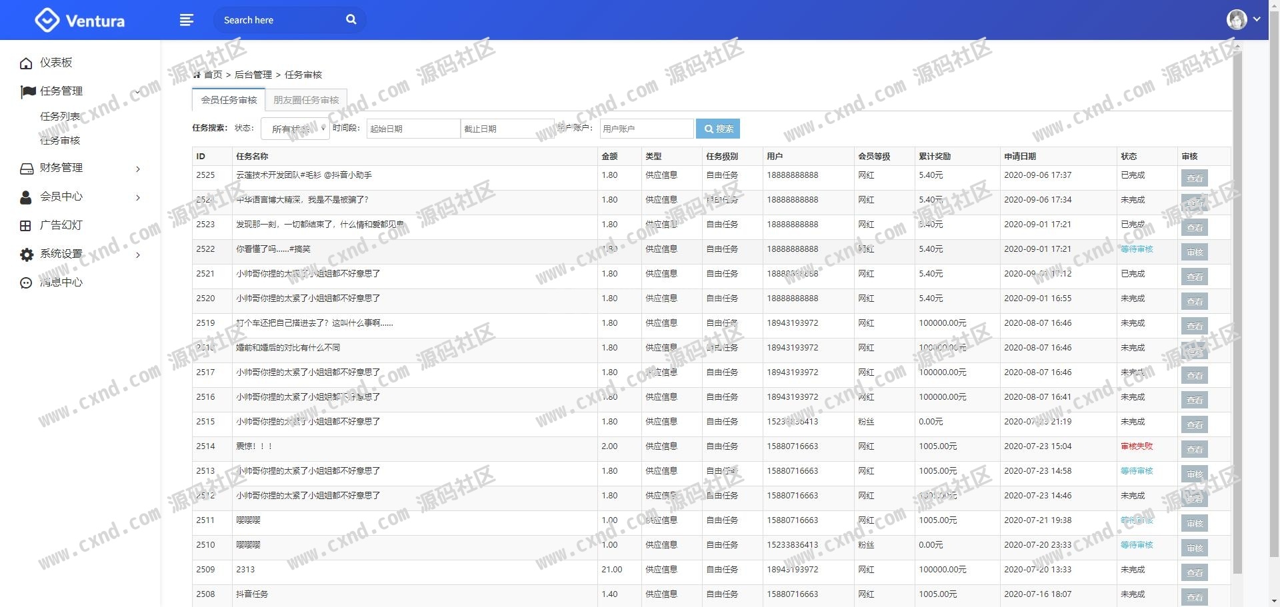Click 查看 button for task 2520
1280x607 pixels.
(1194, 301)
